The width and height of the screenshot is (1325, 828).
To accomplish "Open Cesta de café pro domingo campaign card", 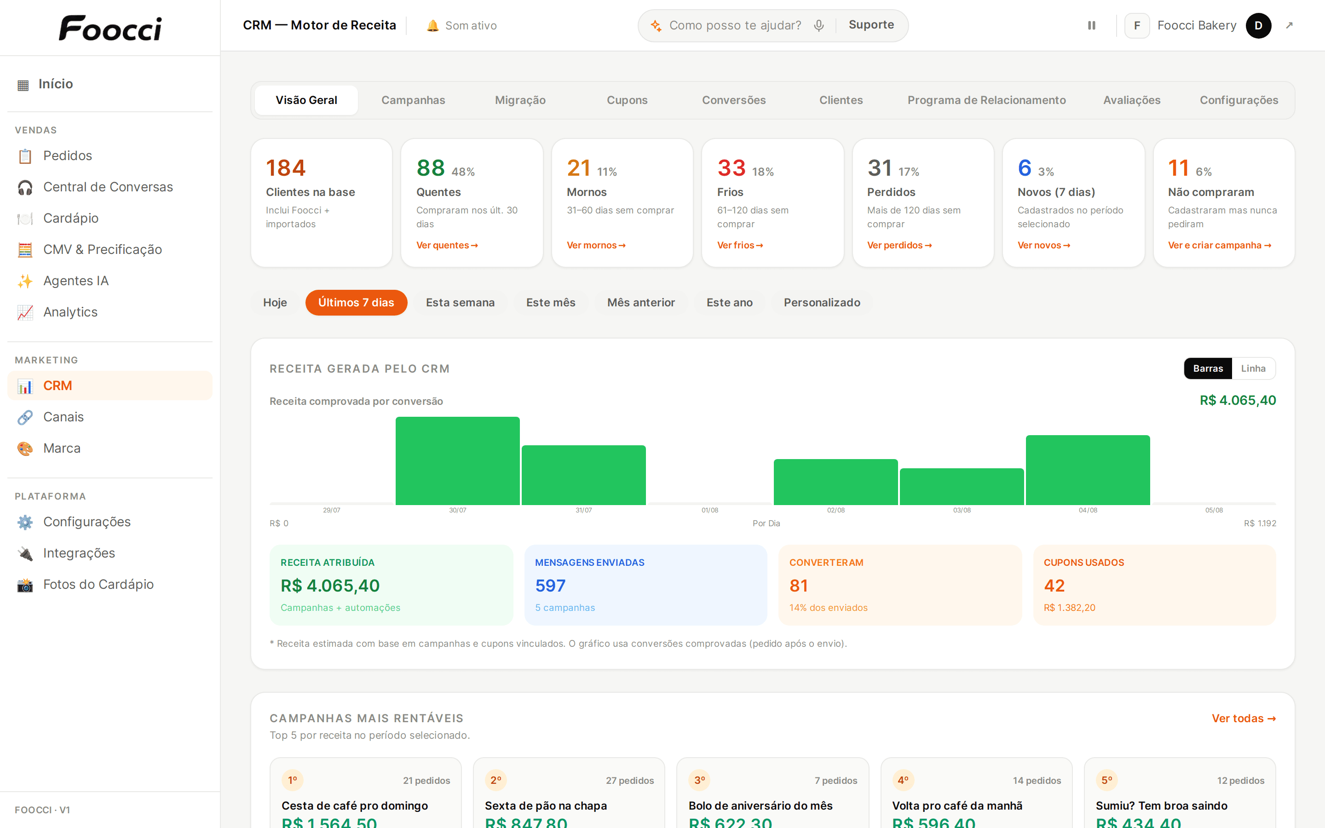I will (x=365, y=793).
